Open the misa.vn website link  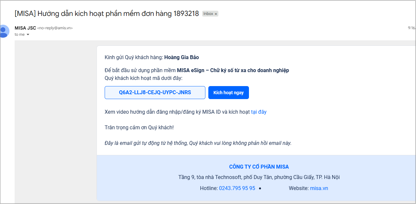[319, 188]
